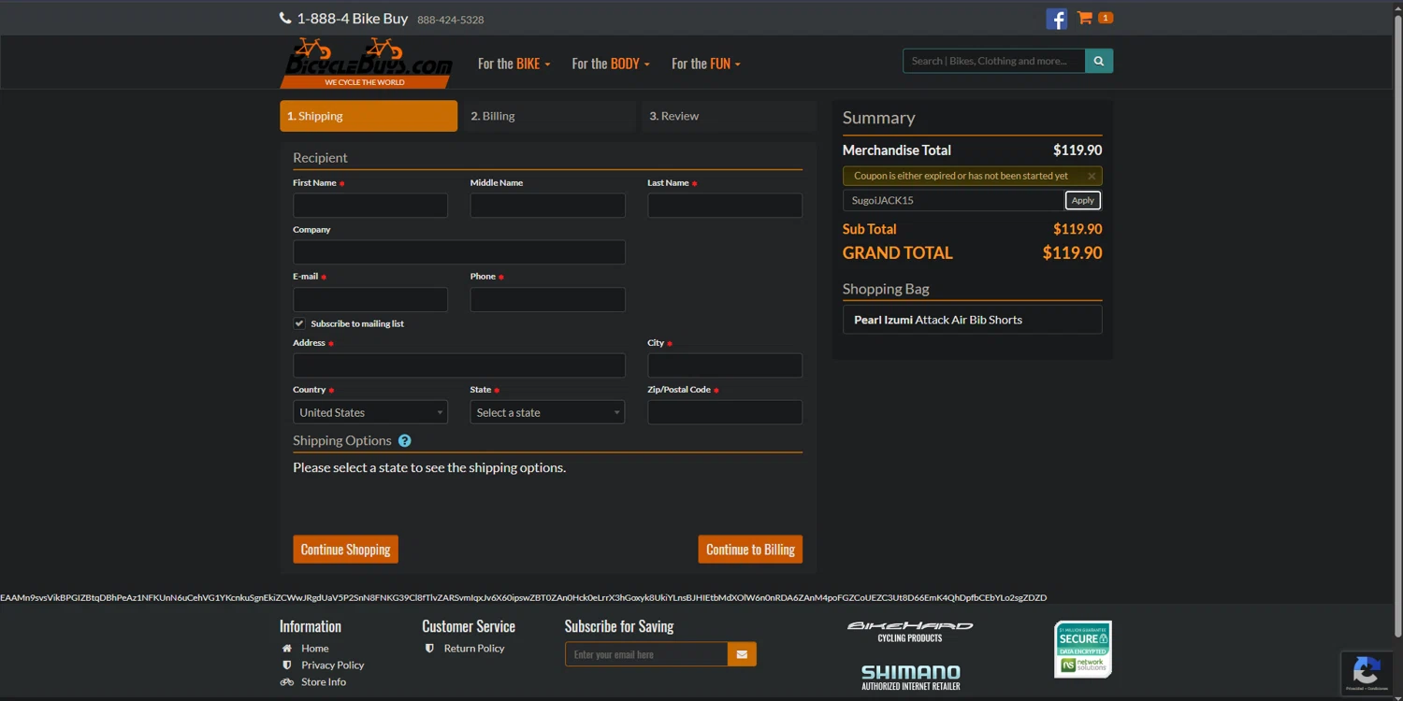Focus the Phone field
This screenshot has height=701, width=1403.
[547, 300]
